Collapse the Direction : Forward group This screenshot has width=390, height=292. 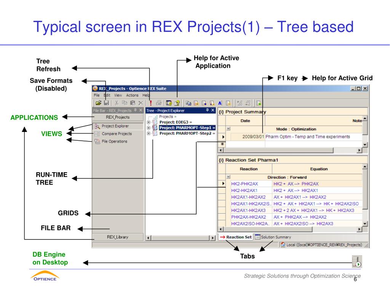(229, 177)
